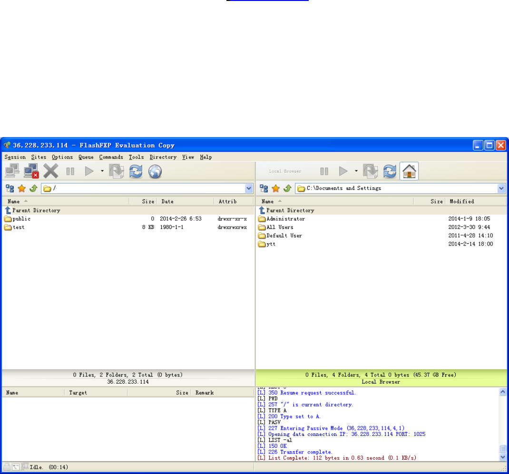Click remote pane Transfer queue play icon
The width and height of the screenshot is (509, 474).
(89, 171)
